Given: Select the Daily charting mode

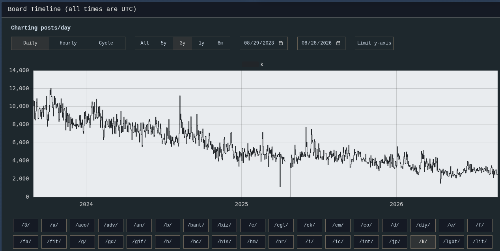Looking at the screenshot, I should pos(30,43).
